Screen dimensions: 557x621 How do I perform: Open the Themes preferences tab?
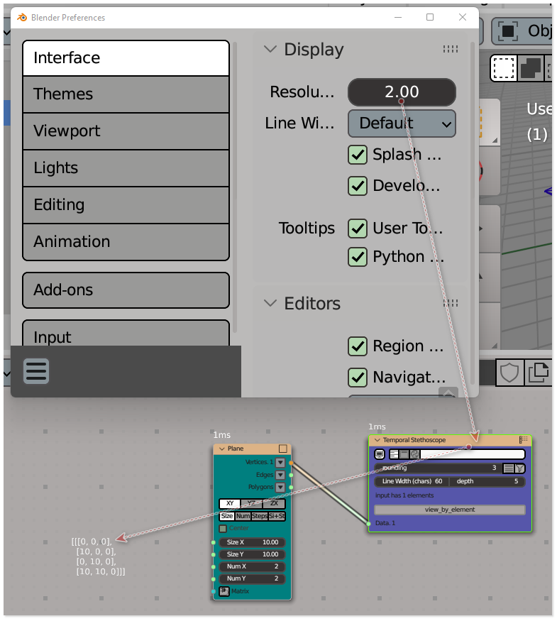pos(126,94)
